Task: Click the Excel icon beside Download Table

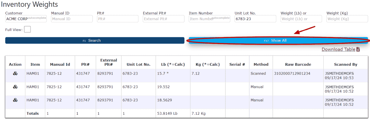Action: pos(358,49)
